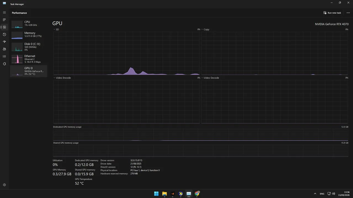Click Run new task
Image resolution: width=353 pixels, height=198 pixels.
(x=332, y=13)
